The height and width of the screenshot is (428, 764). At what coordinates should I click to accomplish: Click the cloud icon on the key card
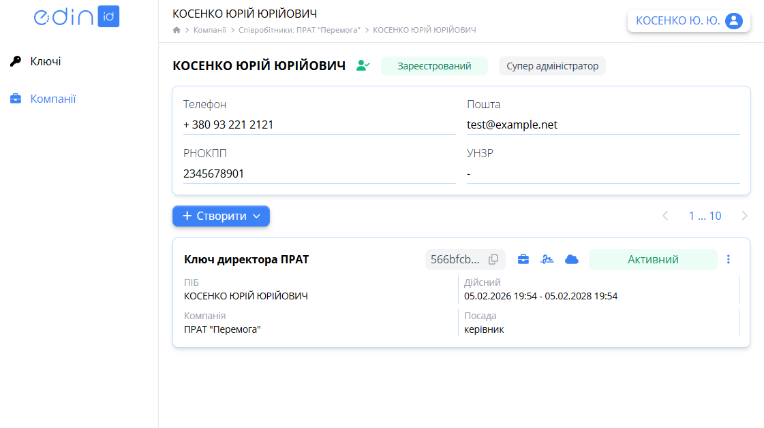click(572, 259)
